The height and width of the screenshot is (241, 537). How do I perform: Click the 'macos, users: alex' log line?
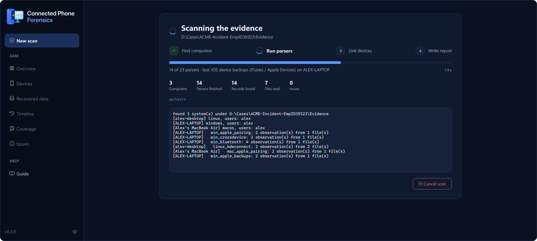[219, 128]
